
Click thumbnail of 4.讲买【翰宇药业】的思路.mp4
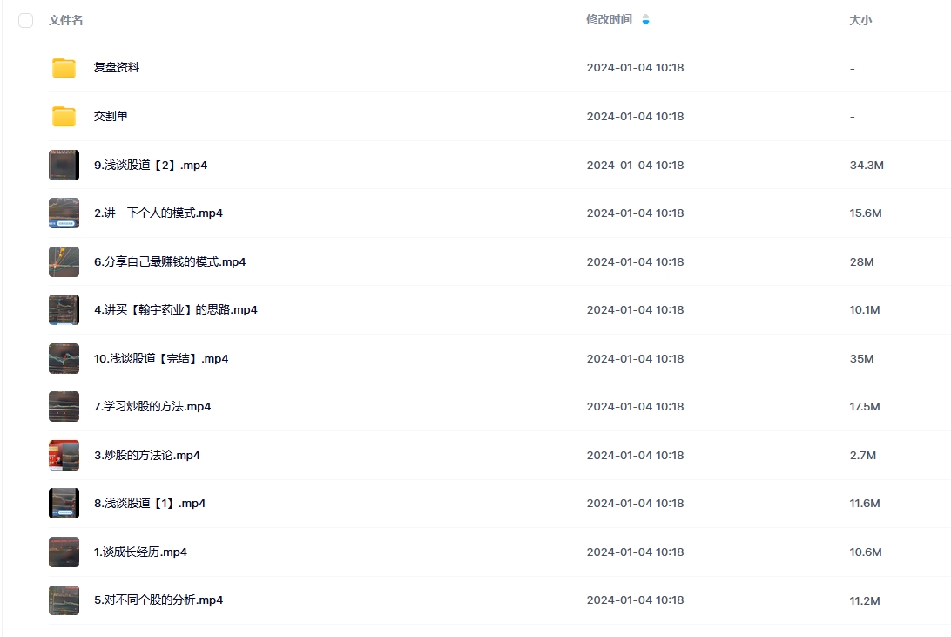(64, 310)
